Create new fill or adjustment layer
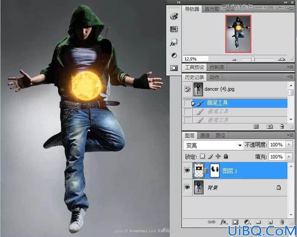The image size is (297, 237). click(247, 222)
